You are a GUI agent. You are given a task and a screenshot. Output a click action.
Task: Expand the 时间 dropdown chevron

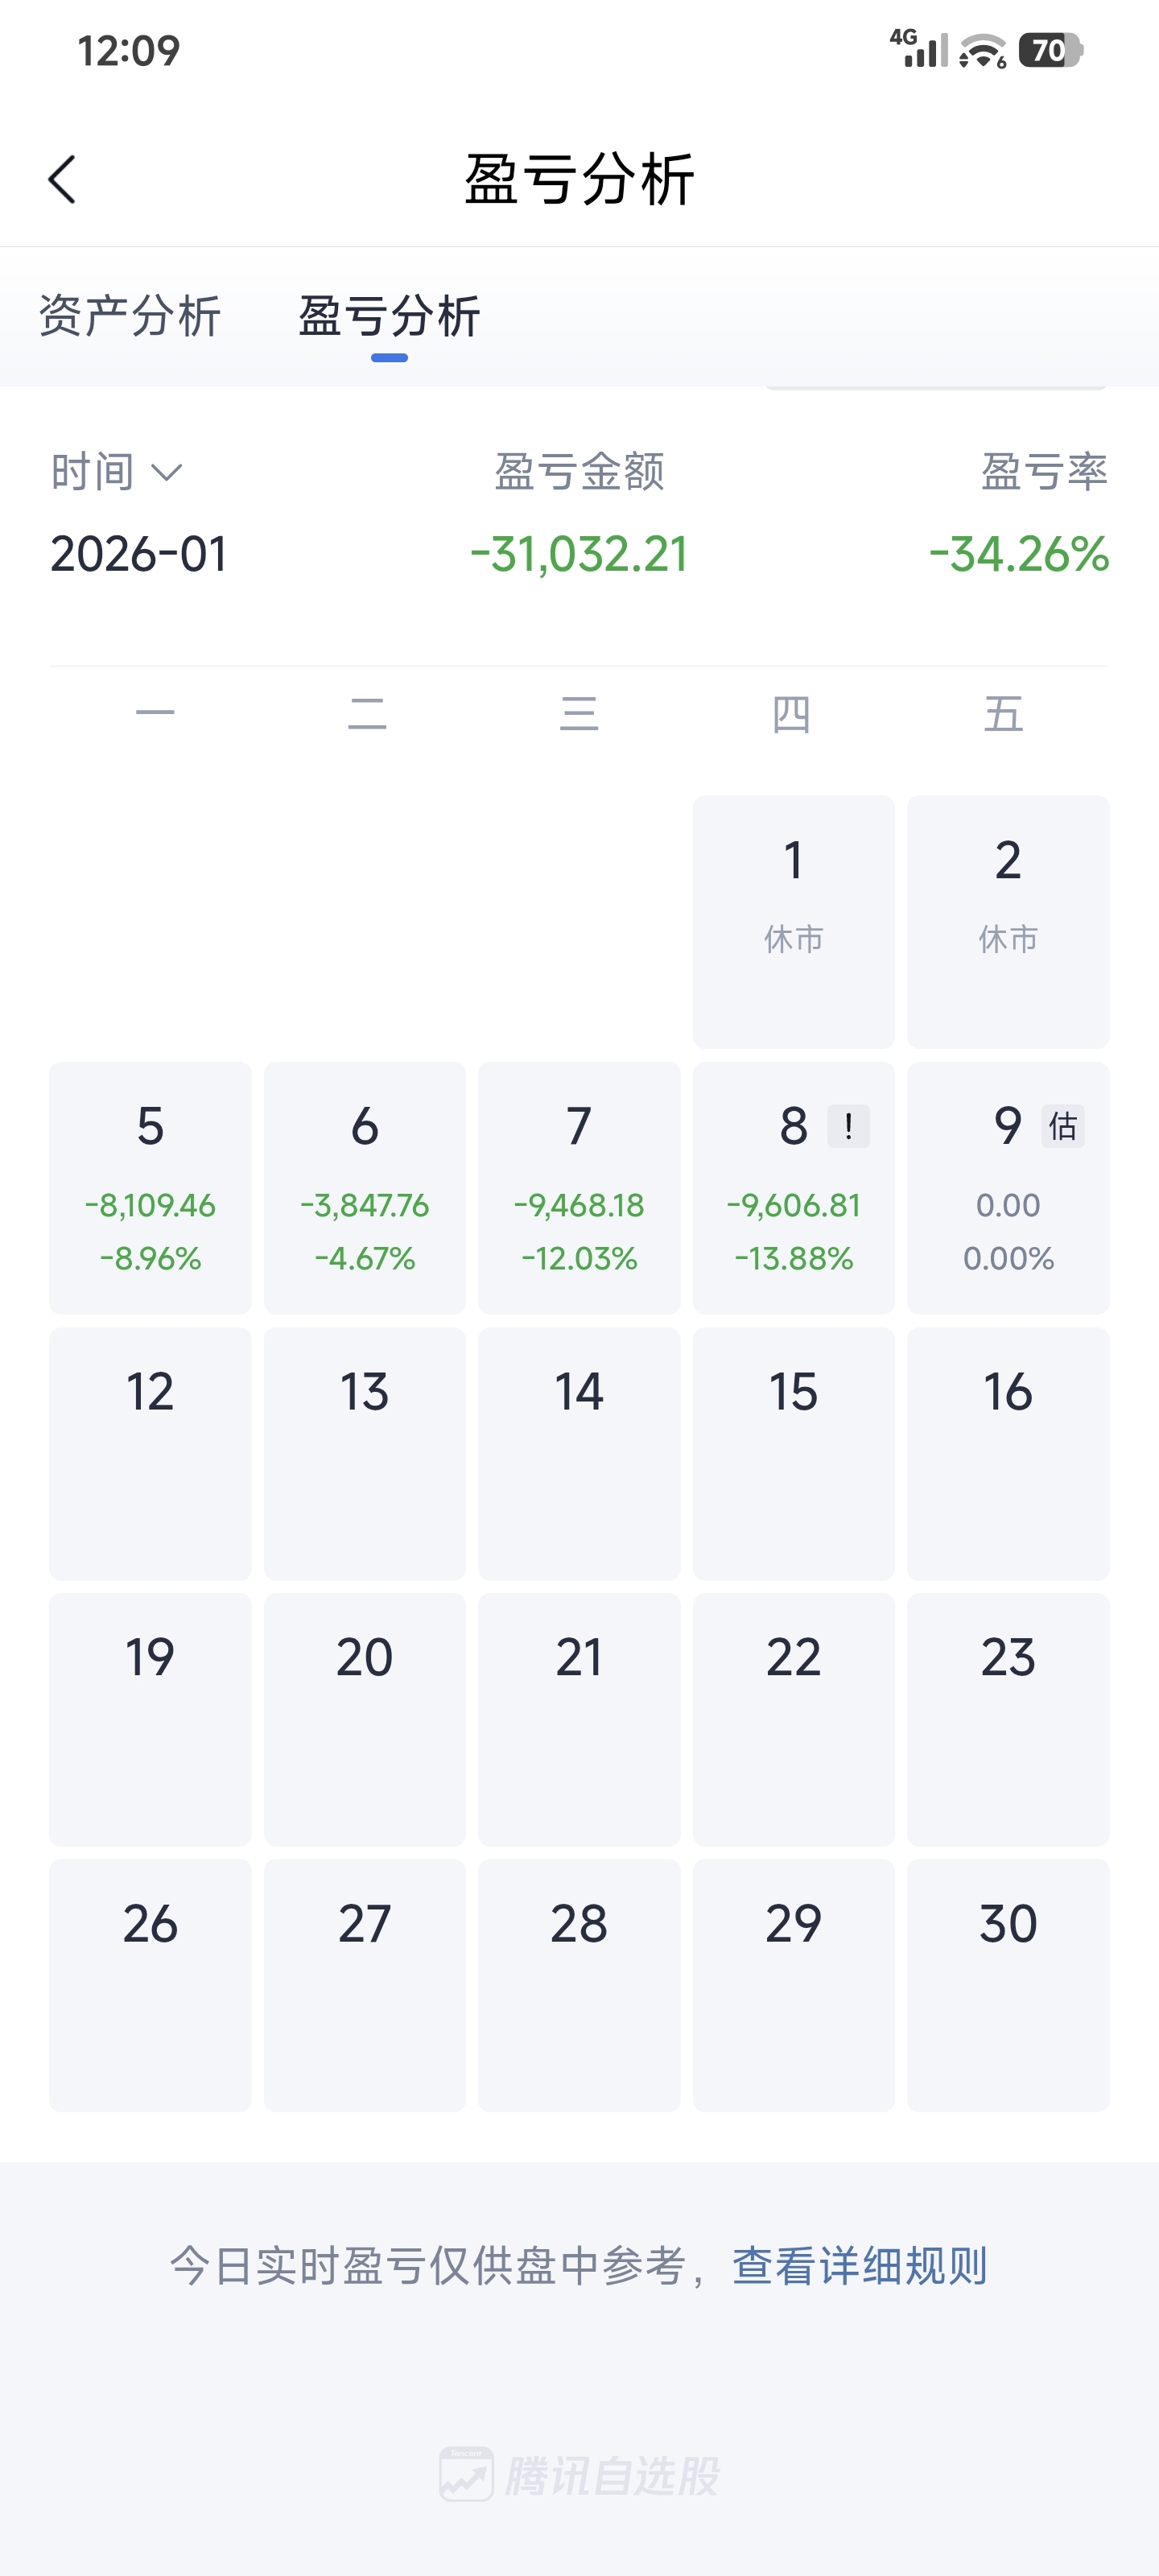(x=166, y=472)
